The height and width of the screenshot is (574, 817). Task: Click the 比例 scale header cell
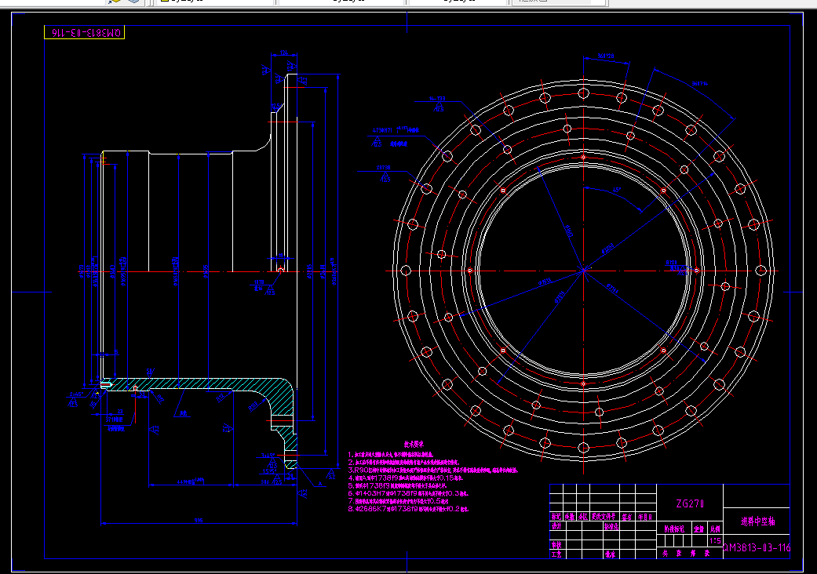tap(716, 529)
